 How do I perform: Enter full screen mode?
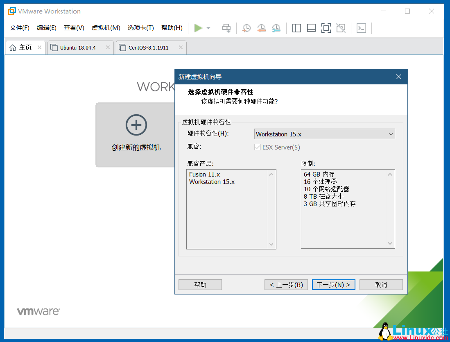coord(326,28)
